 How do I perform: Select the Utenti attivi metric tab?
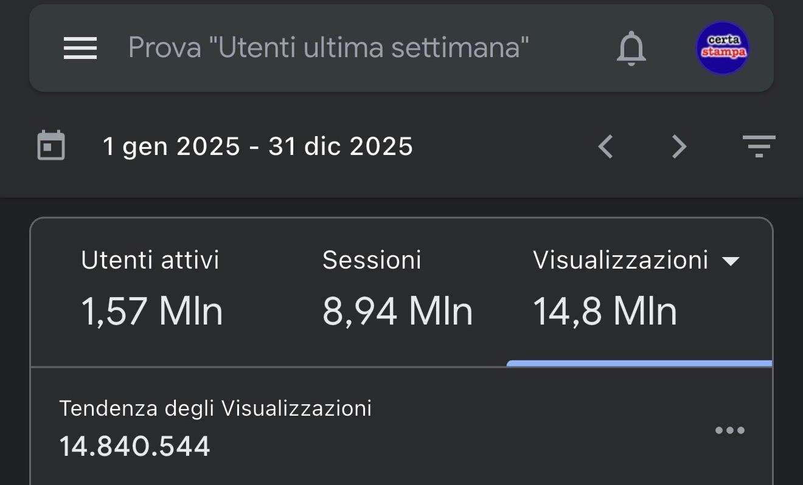click(x=150, y=260)
